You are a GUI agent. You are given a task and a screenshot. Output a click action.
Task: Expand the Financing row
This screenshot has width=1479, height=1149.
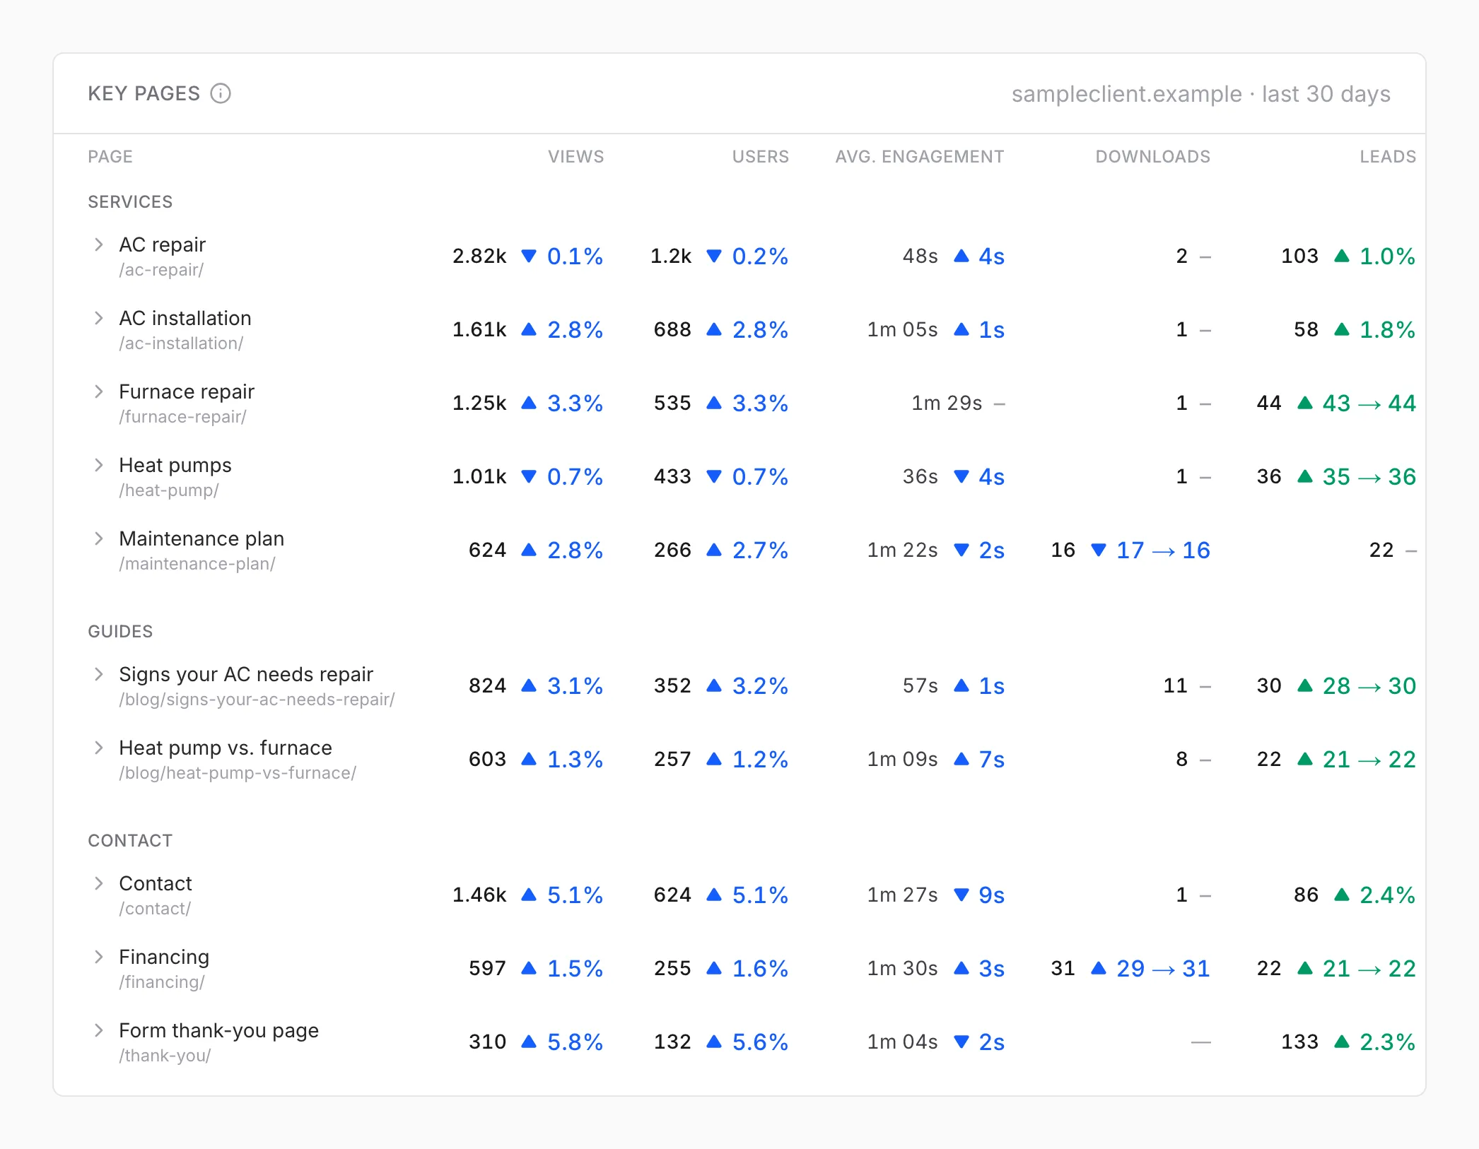99,957
